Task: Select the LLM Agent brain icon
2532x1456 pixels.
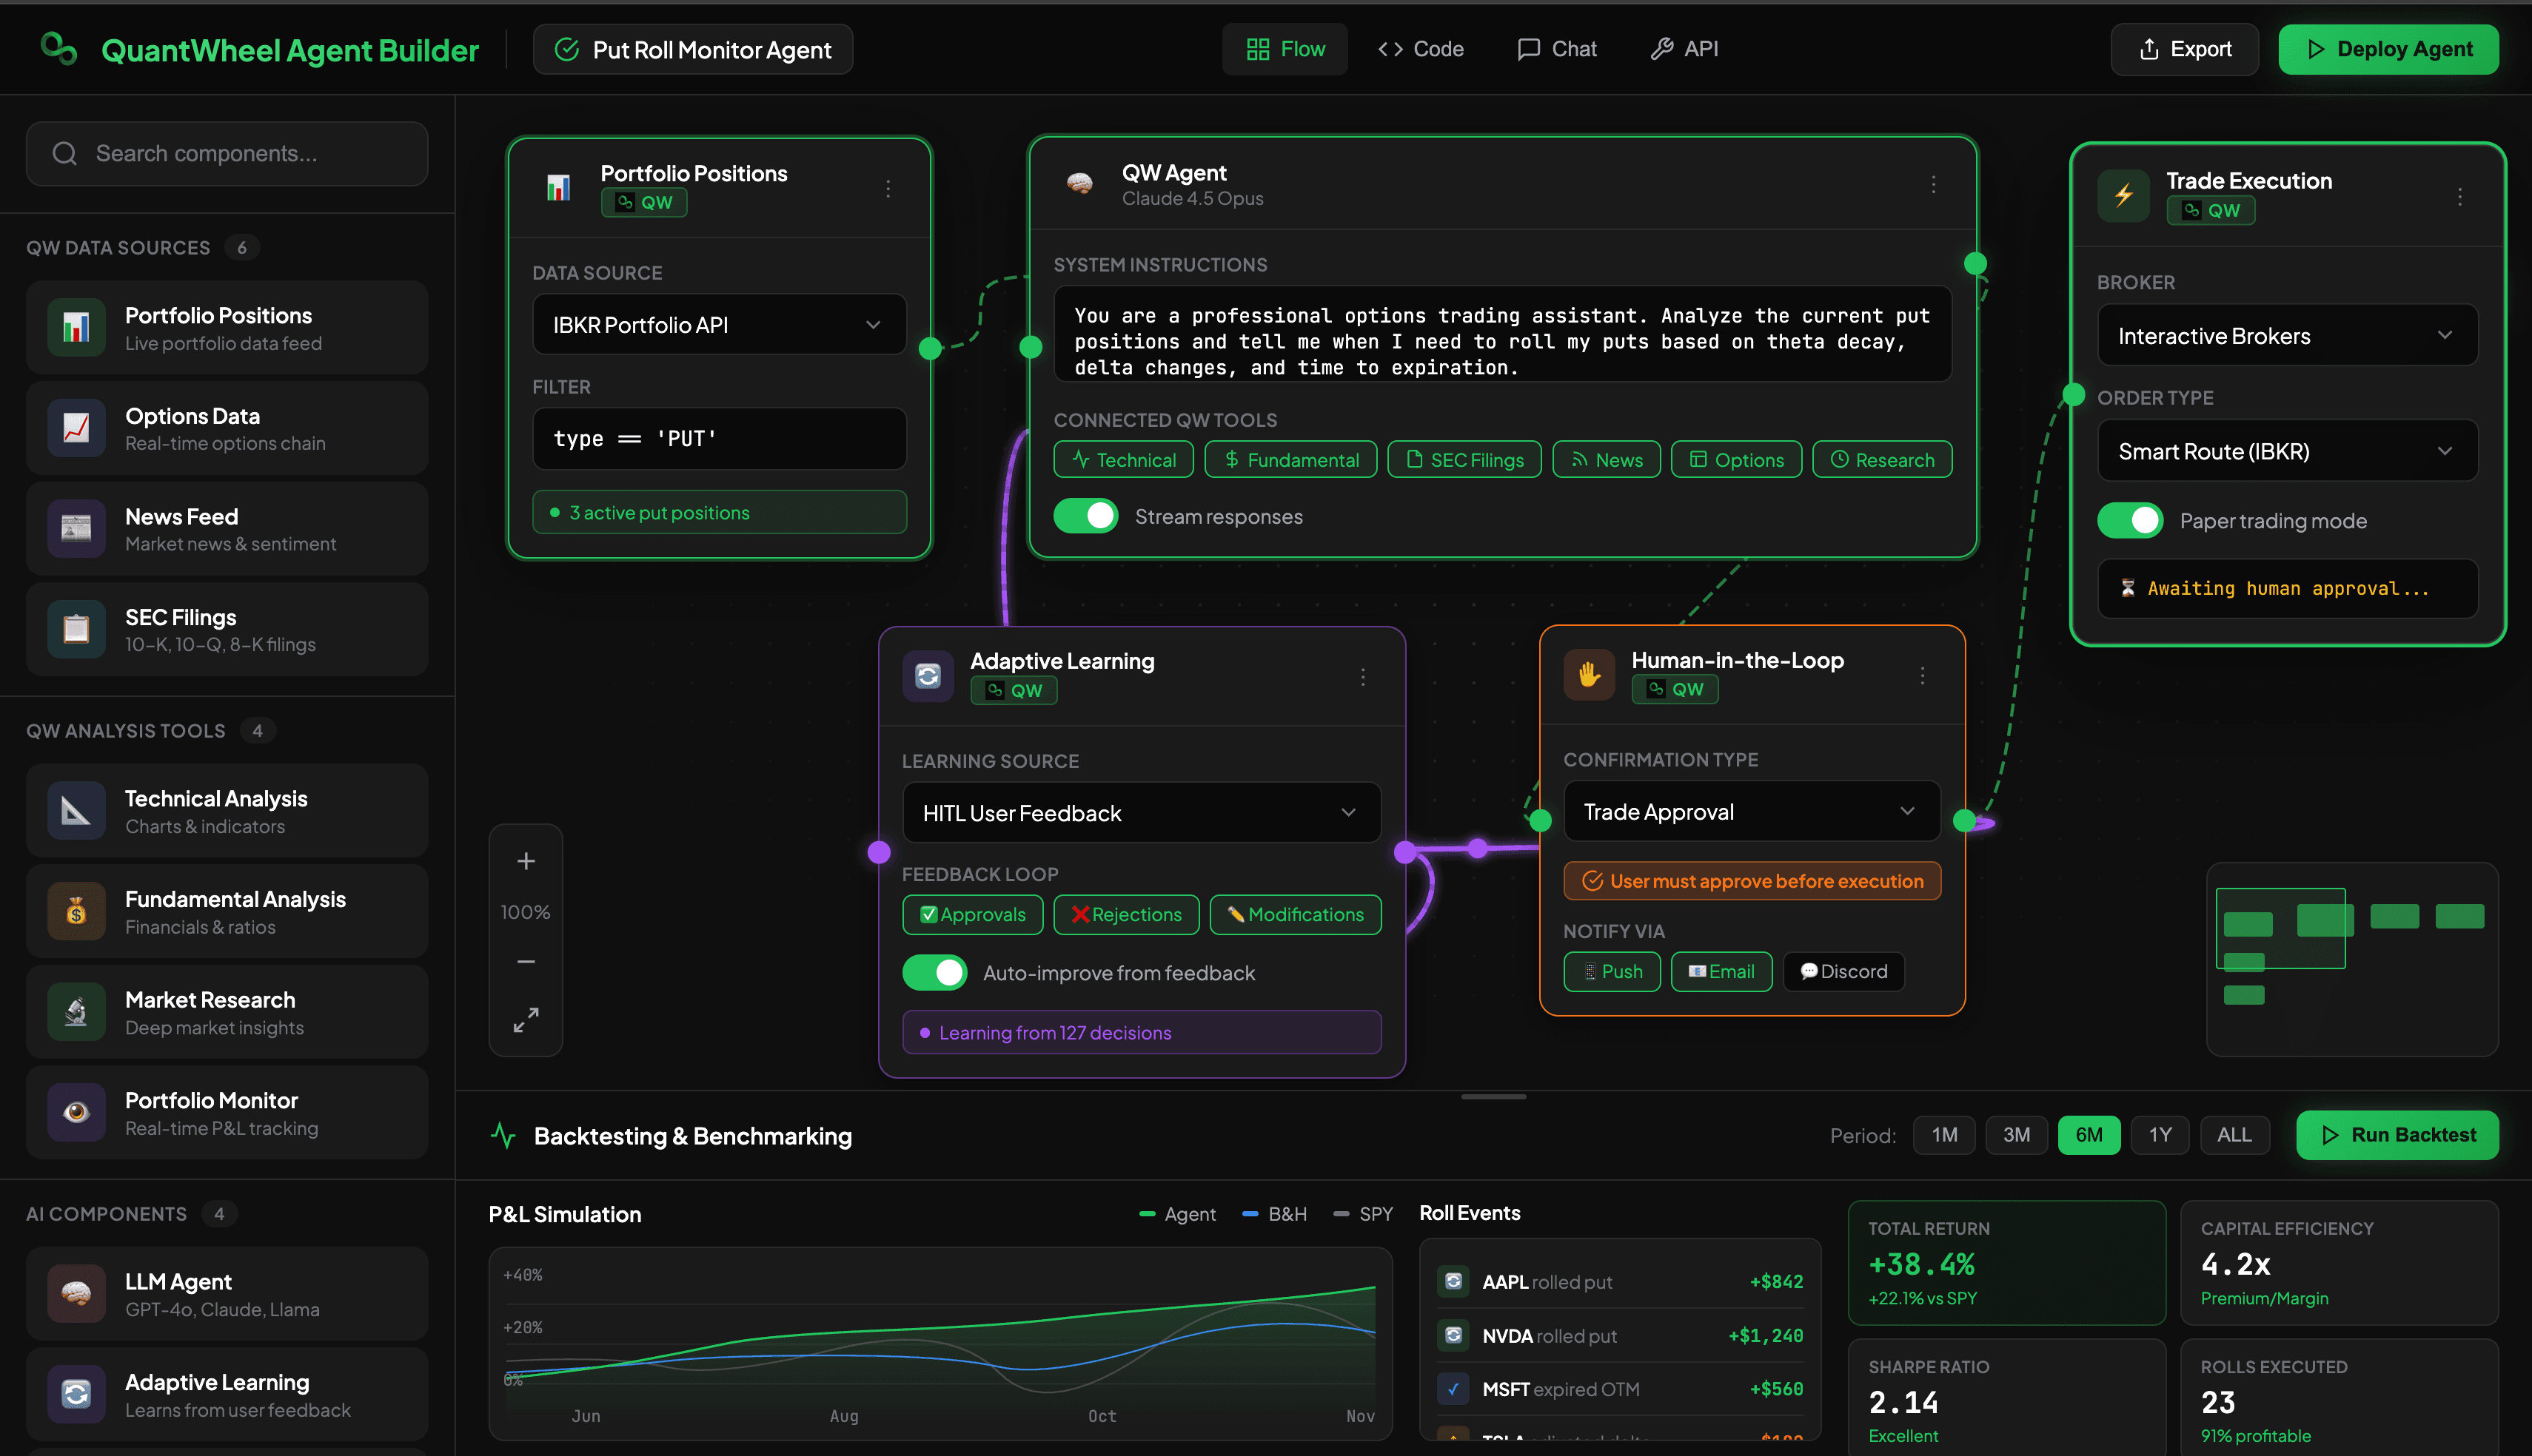Action: [76, 1293]
